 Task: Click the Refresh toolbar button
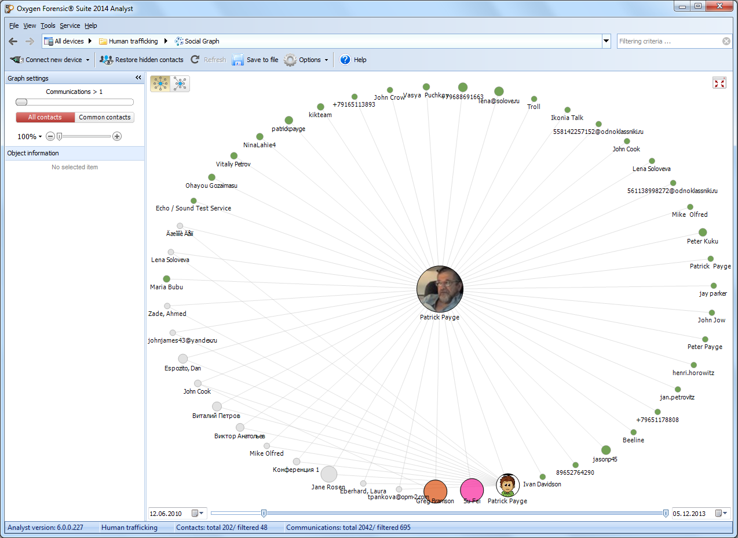209,60
